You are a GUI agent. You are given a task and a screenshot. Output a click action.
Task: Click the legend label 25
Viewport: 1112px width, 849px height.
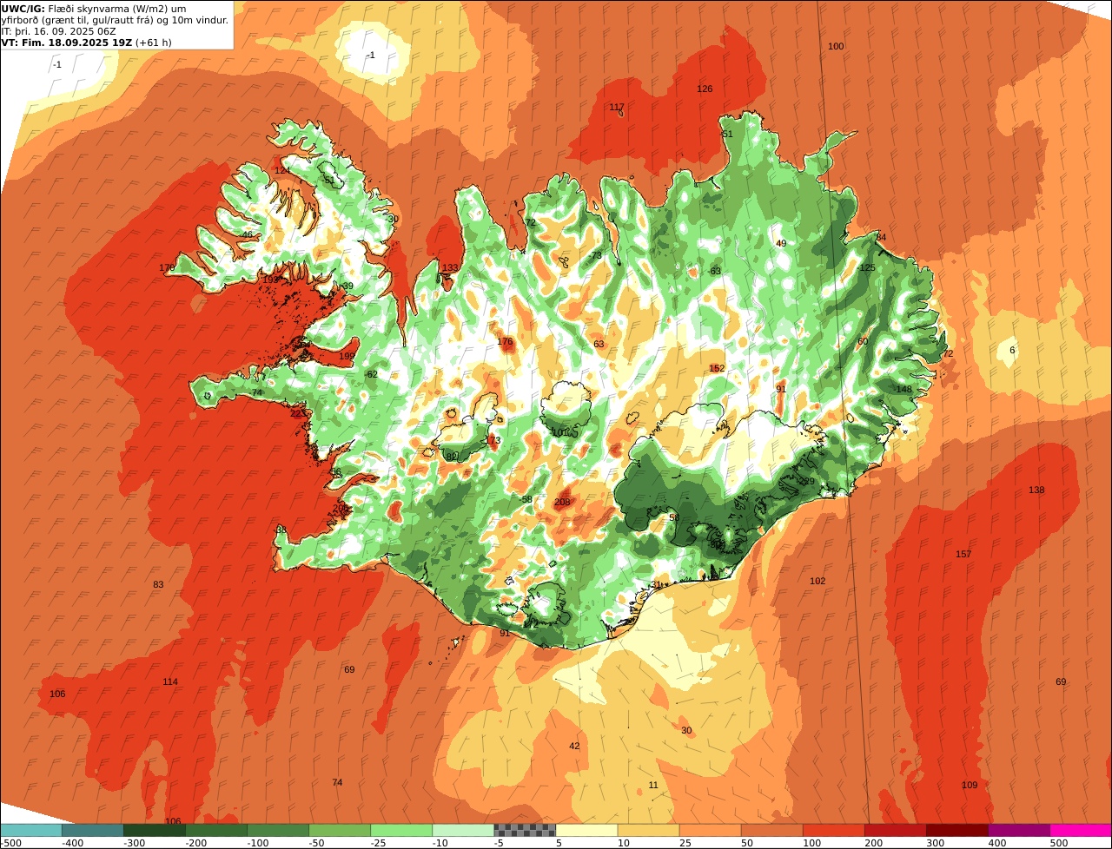tap(685, 843)
